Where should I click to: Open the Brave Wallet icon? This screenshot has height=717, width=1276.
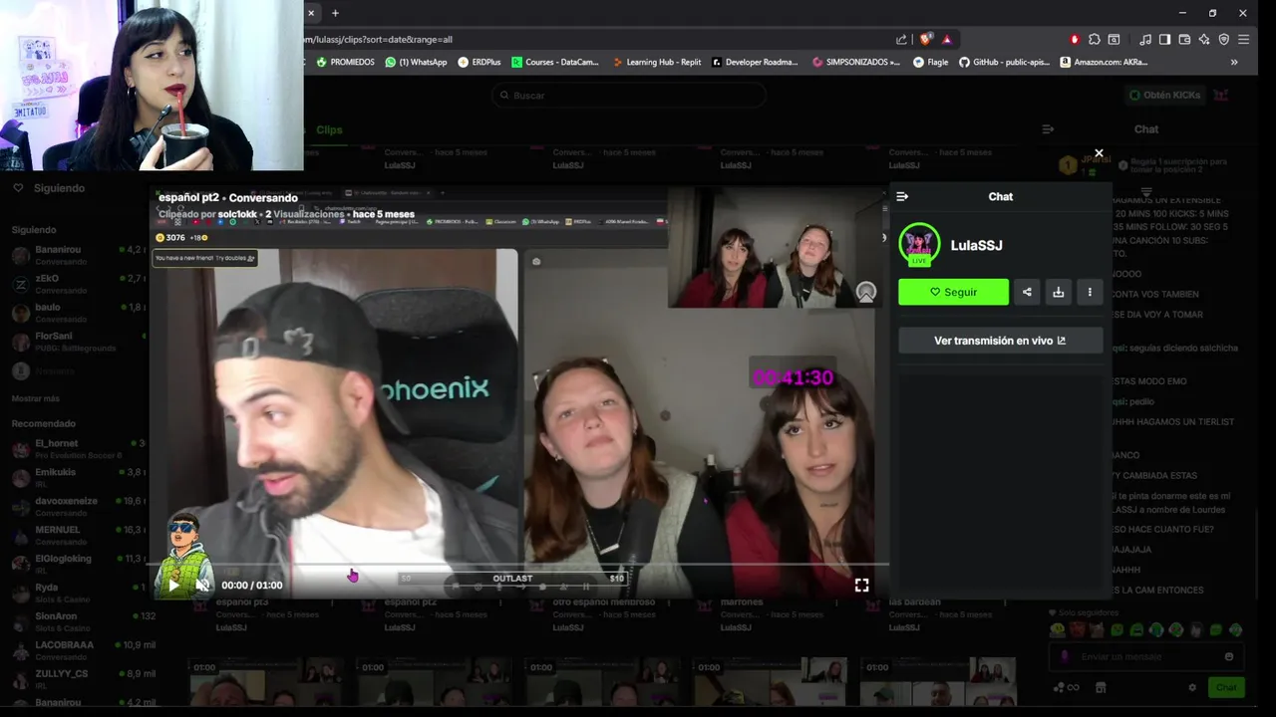click(x=1184, y=39)
